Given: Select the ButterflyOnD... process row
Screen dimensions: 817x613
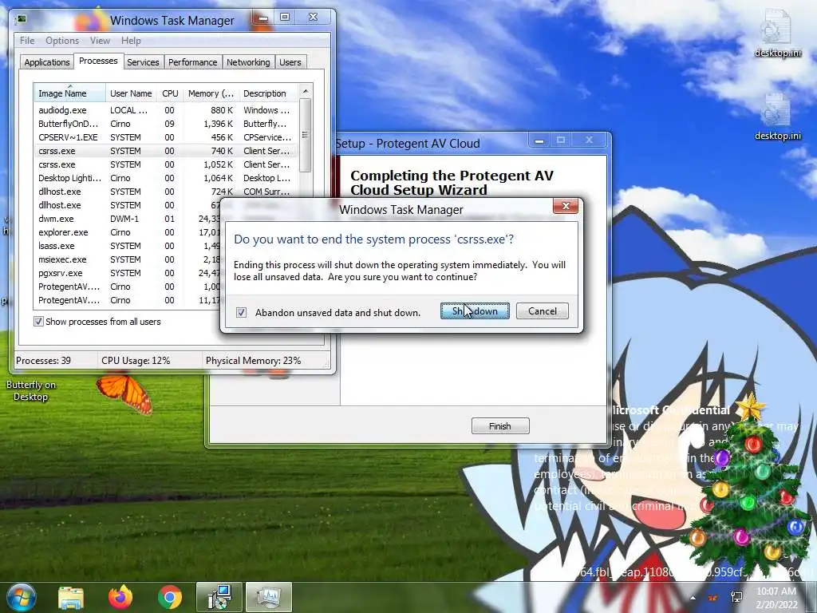Looking at the screenshot, I should coord(166,124).
